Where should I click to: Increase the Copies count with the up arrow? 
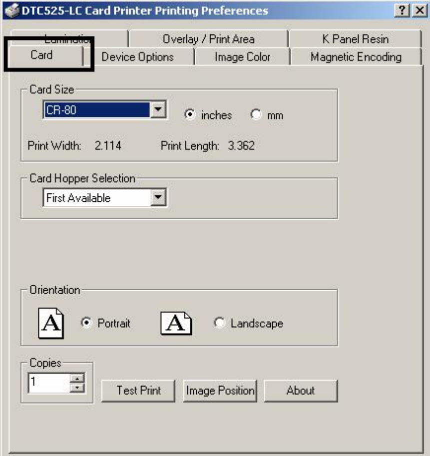(77, 379)
